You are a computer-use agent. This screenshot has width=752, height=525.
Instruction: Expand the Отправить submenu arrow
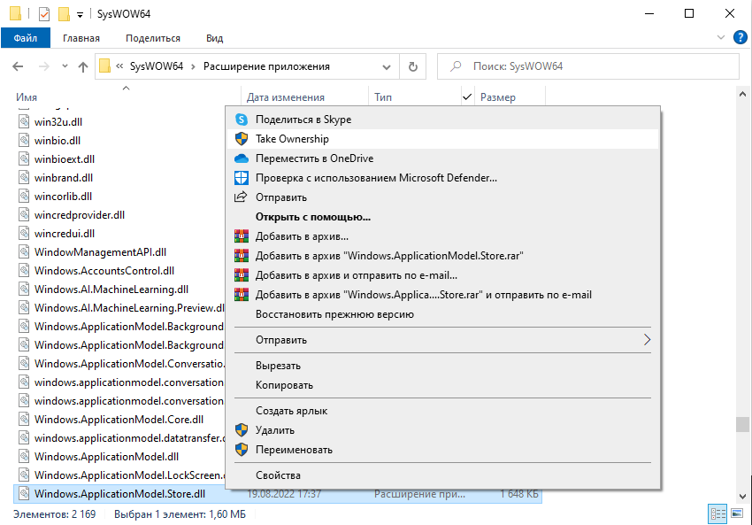tap(647, 340)
